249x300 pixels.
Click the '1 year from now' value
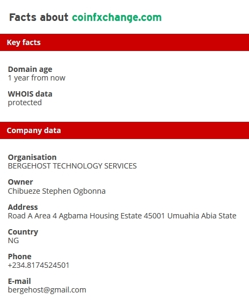(x=36, y=78)
